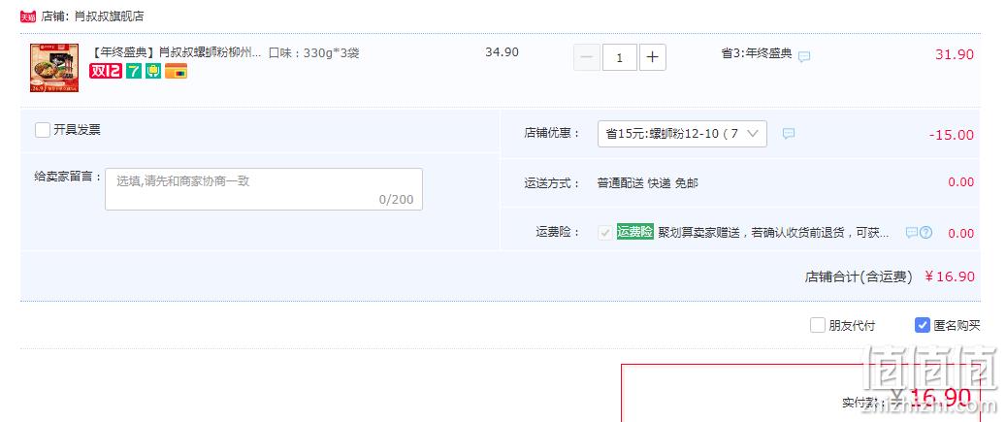Click the orange credit card badge
This screenshot has height=422, width=1006.
pos(176,71)
